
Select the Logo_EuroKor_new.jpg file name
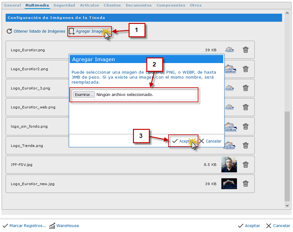coord(33,184)
